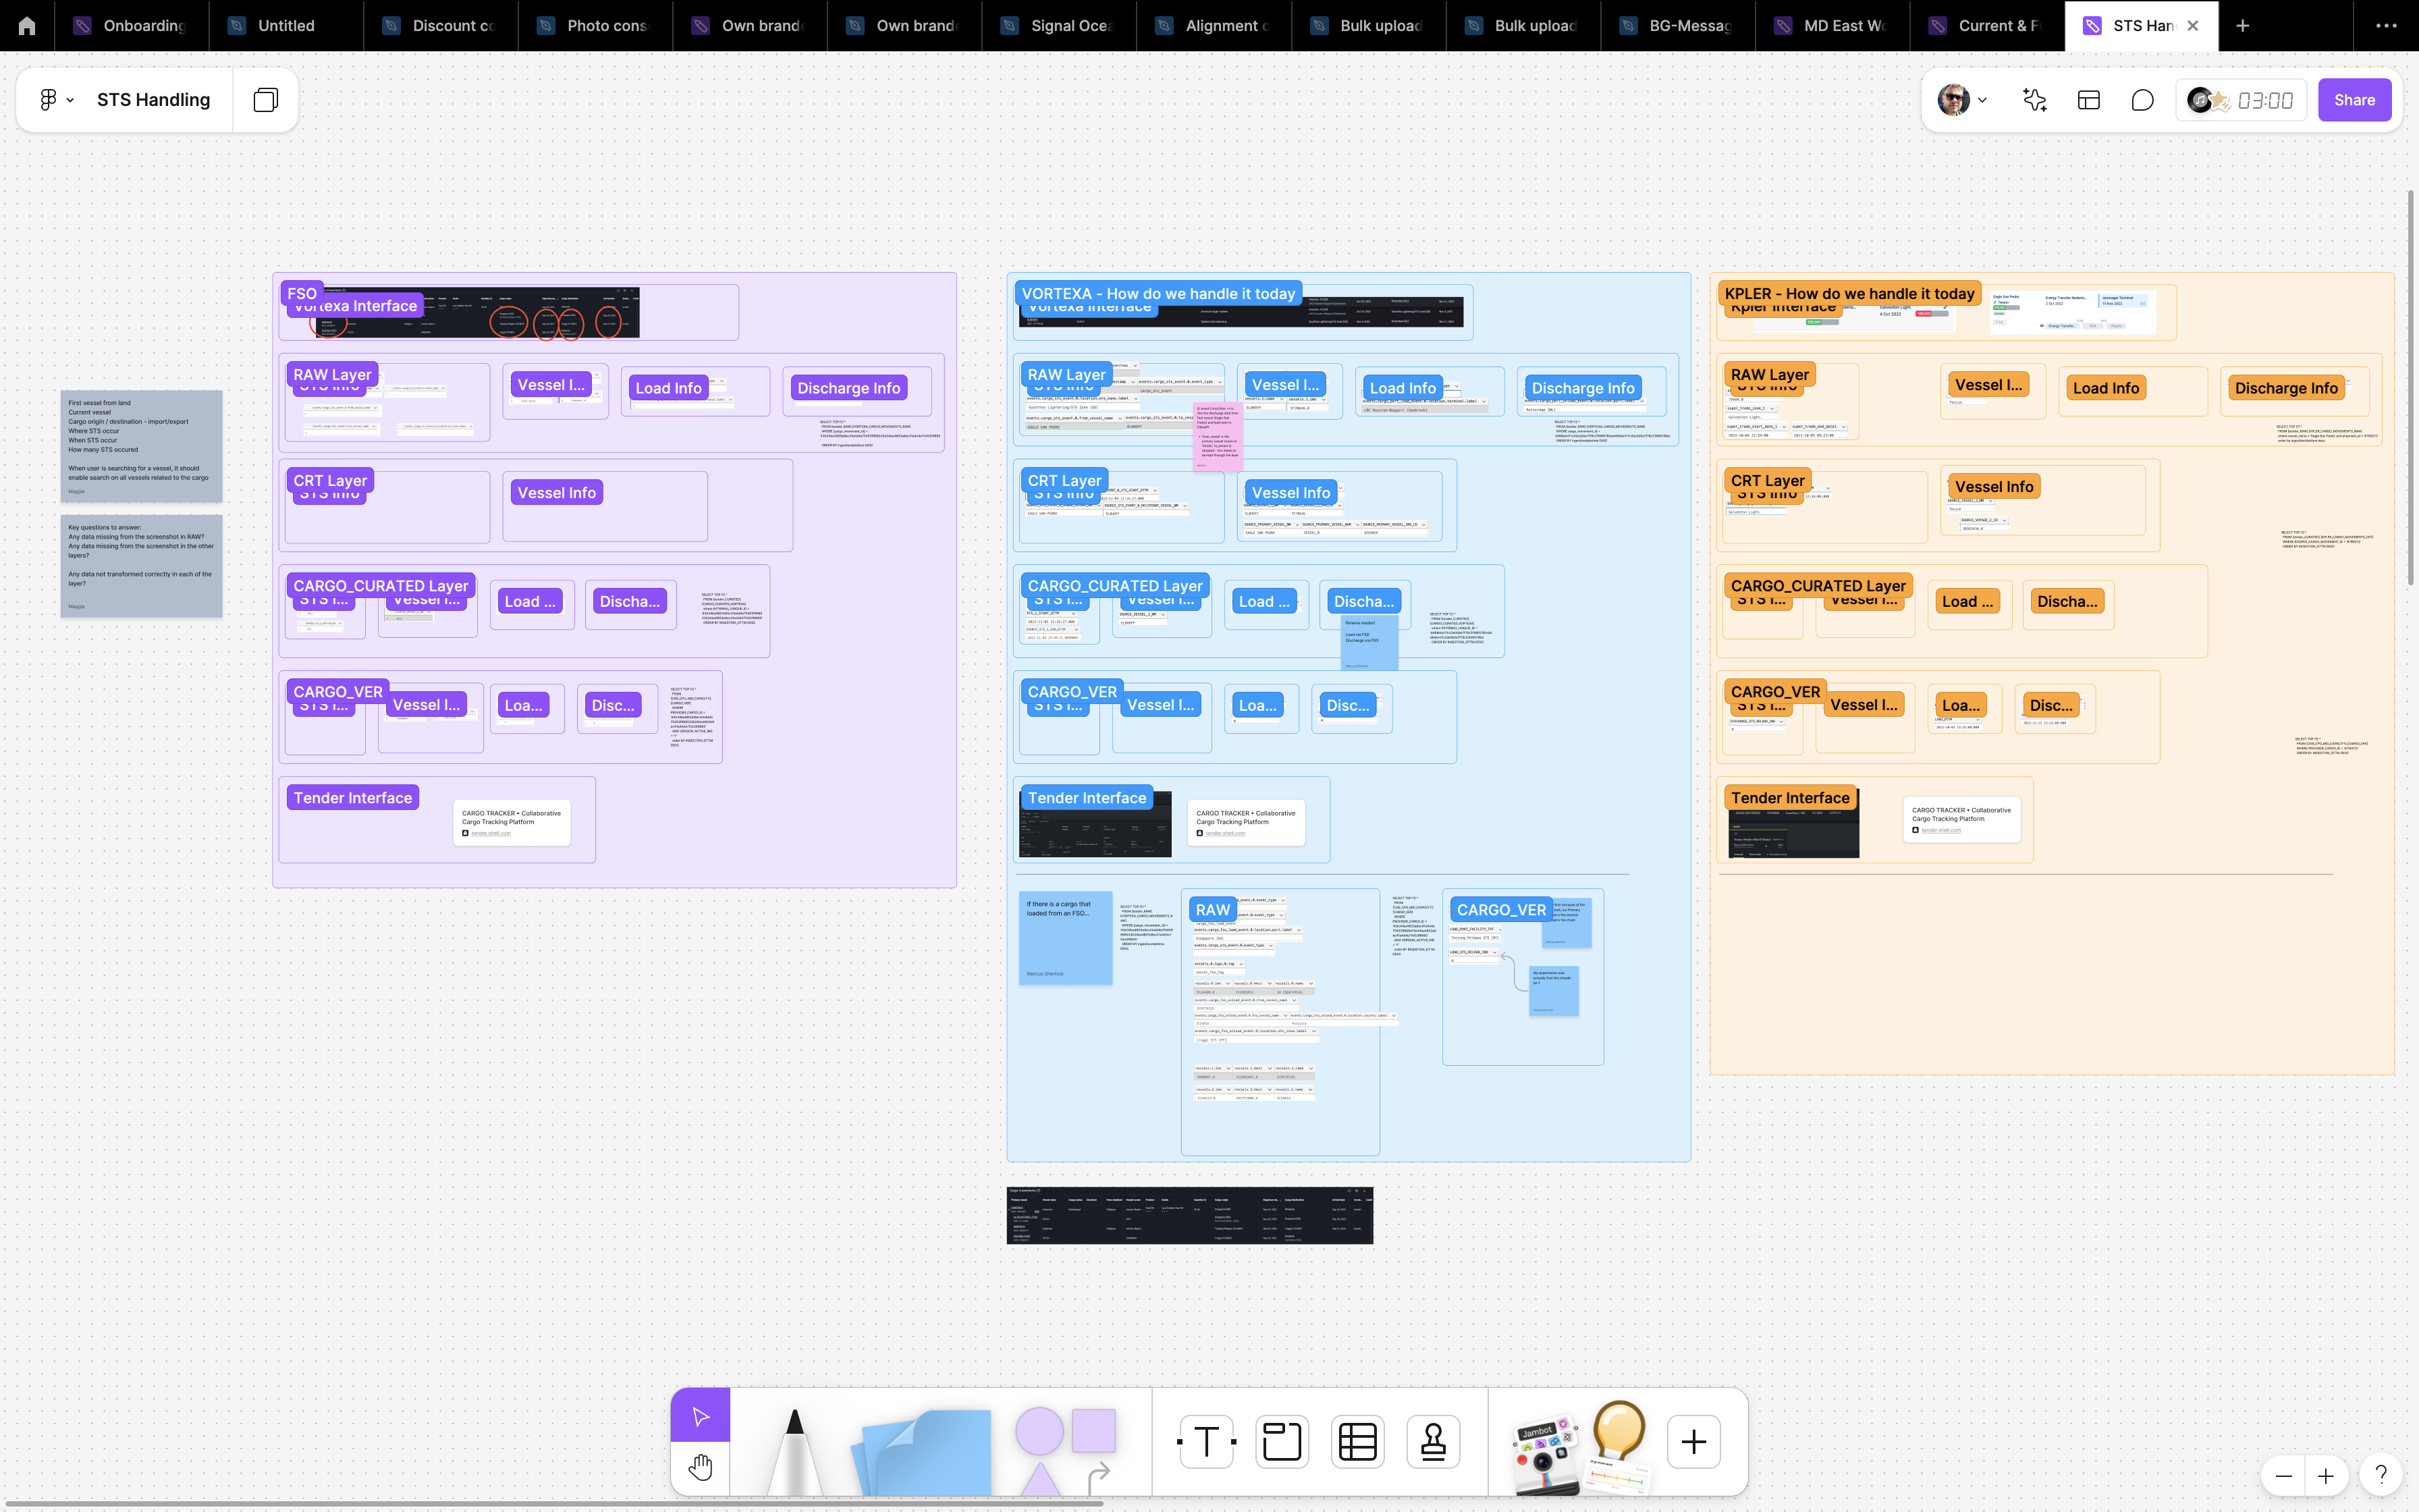Select the Move cursor tool
The height and width of the screenshot is (1512, 2419).
pyautogui.click(x=700, y=1416)
